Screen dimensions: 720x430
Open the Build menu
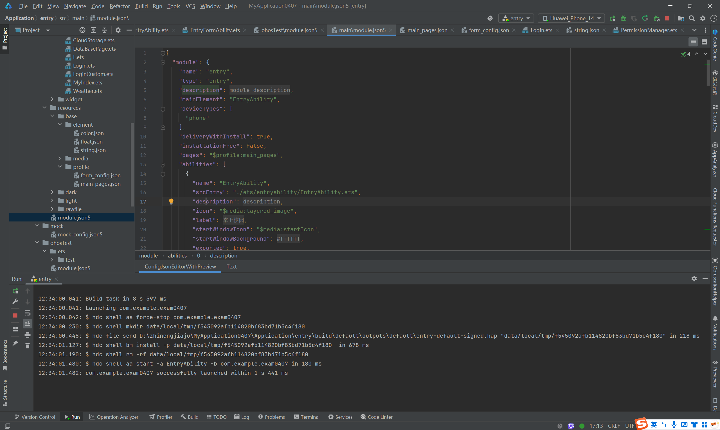tap(141, 6)
